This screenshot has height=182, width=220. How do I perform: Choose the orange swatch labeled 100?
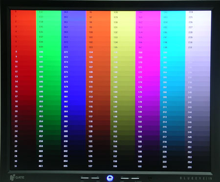[98, 32]
